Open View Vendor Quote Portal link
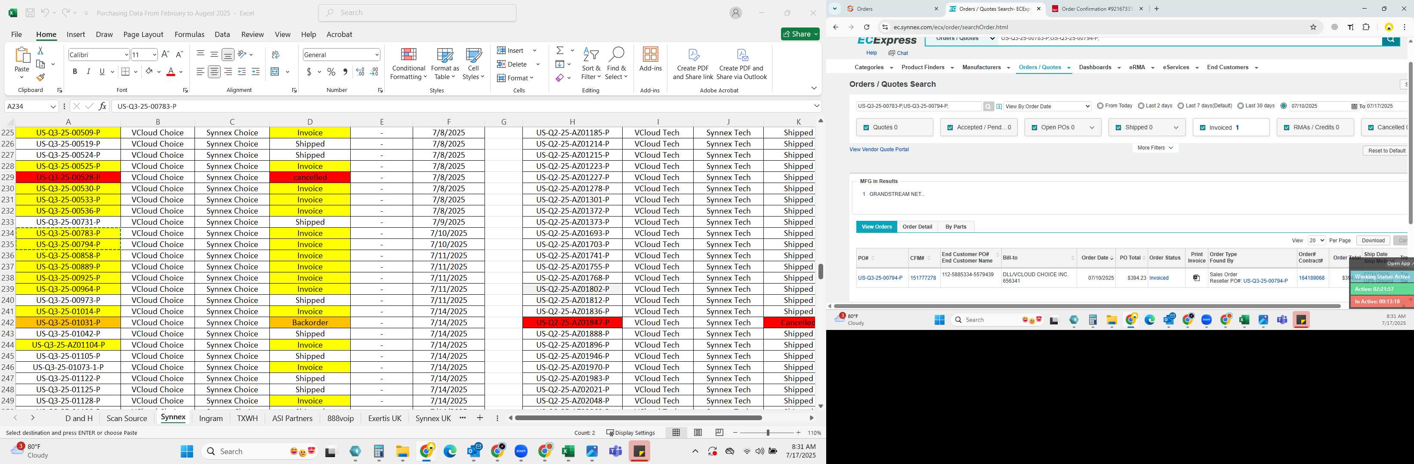Image resolution: width=1414 pixels, height=464 pixels. point(879,150)
